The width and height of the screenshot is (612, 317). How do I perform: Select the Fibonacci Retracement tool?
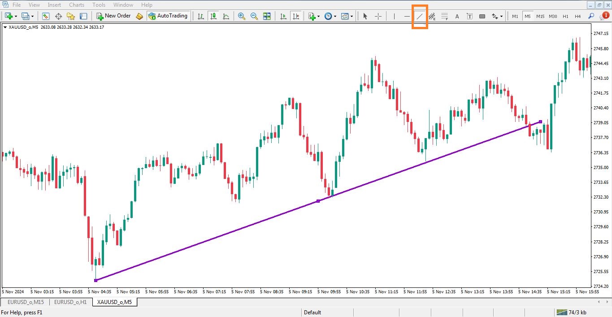point(444,16)
